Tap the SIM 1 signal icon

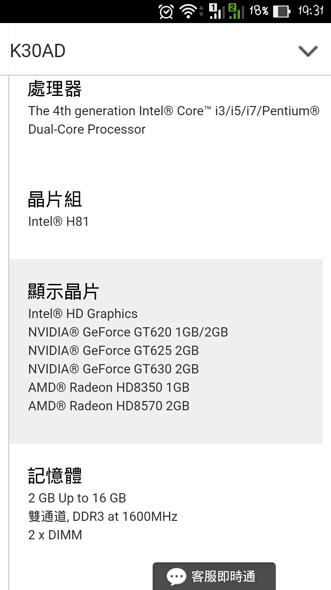coord(216,11)
